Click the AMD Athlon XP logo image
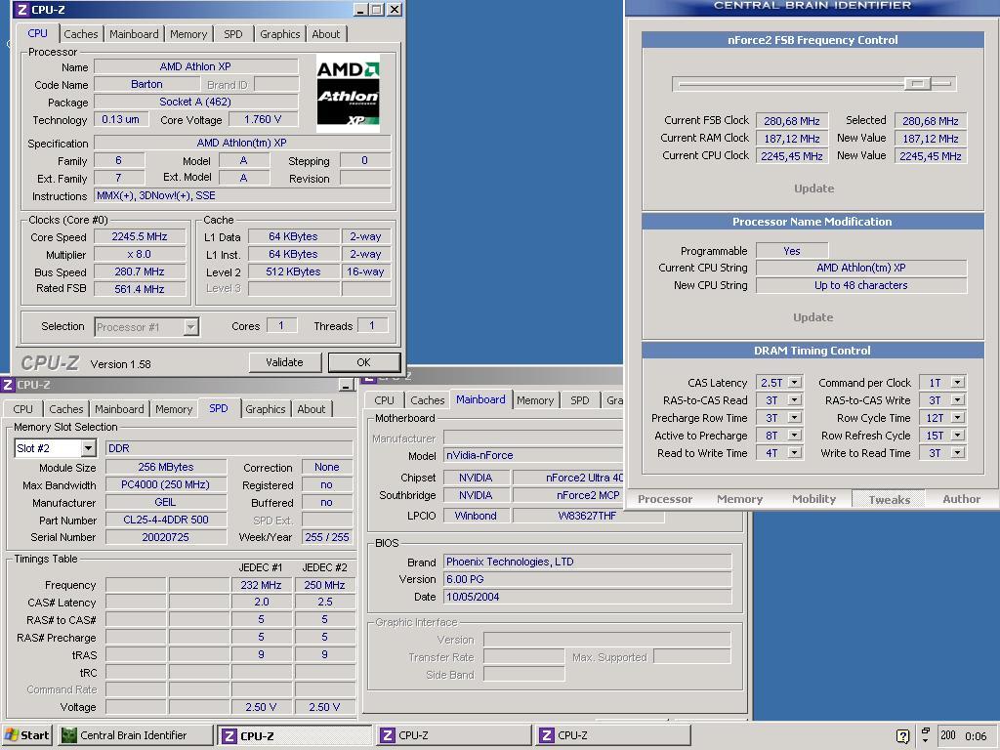 (x=348, y=93)
